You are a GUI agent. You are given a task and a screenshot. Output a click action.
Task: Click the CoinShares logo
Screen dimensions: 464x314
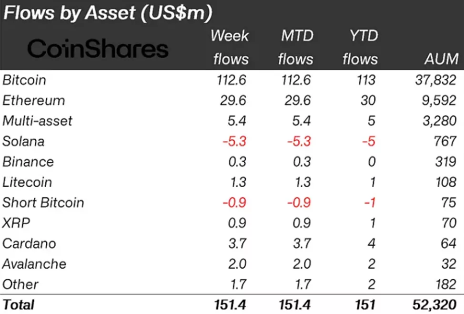(98, 49)
